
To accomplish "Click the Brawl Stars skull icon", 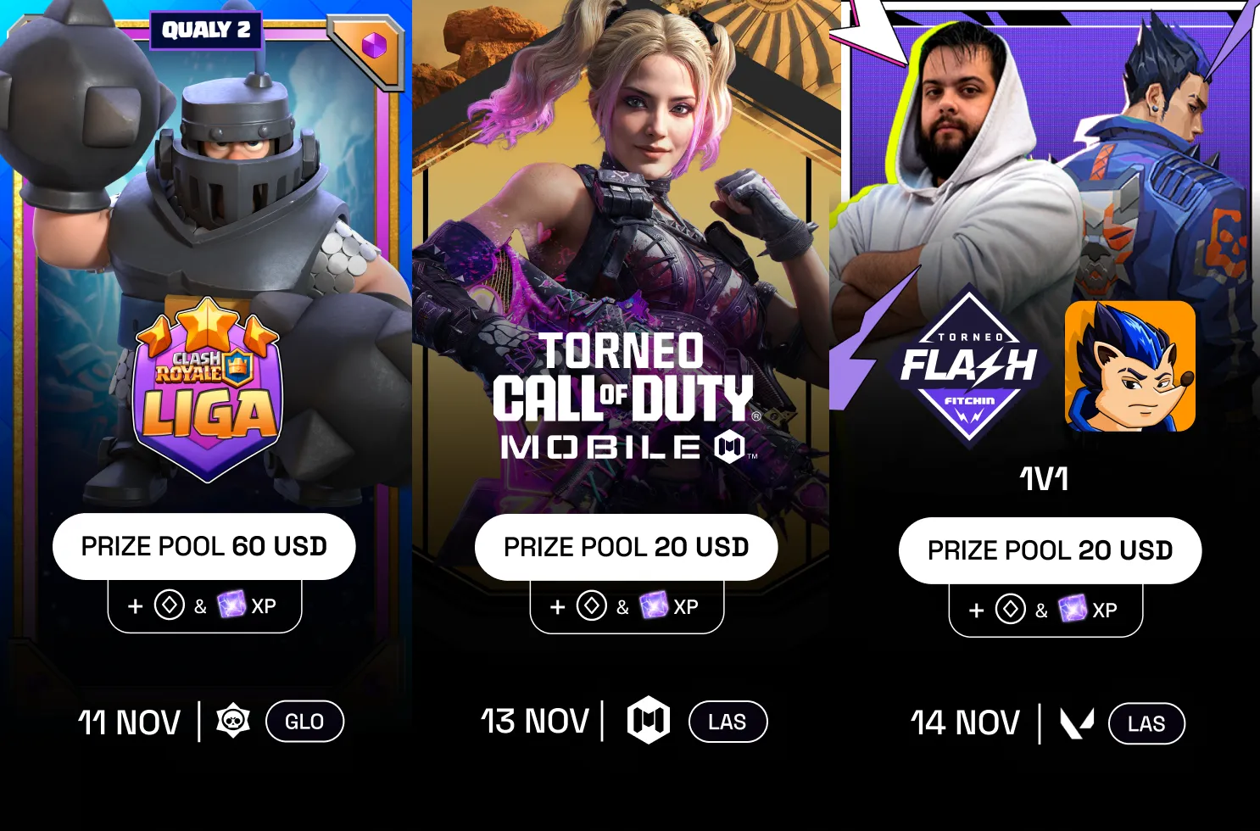I will [232, 721].
